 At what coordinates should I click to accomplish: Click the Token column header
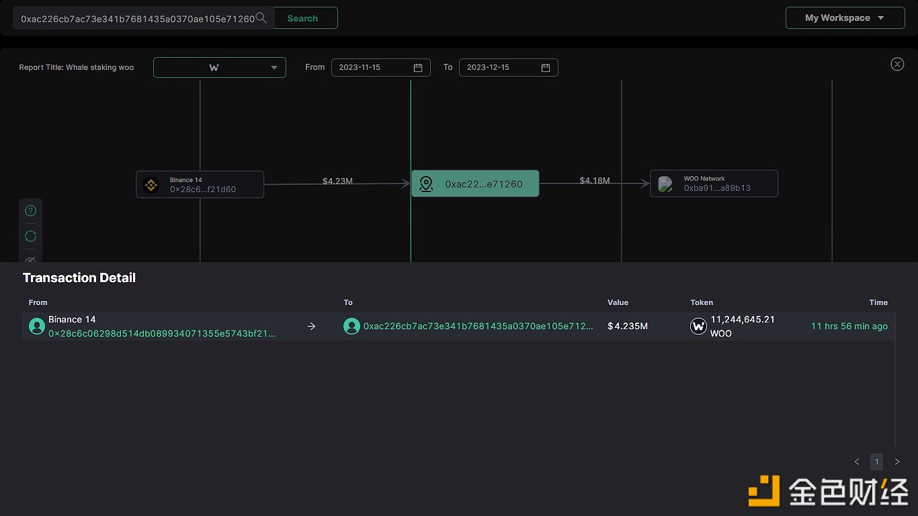[x=702, y=302]
